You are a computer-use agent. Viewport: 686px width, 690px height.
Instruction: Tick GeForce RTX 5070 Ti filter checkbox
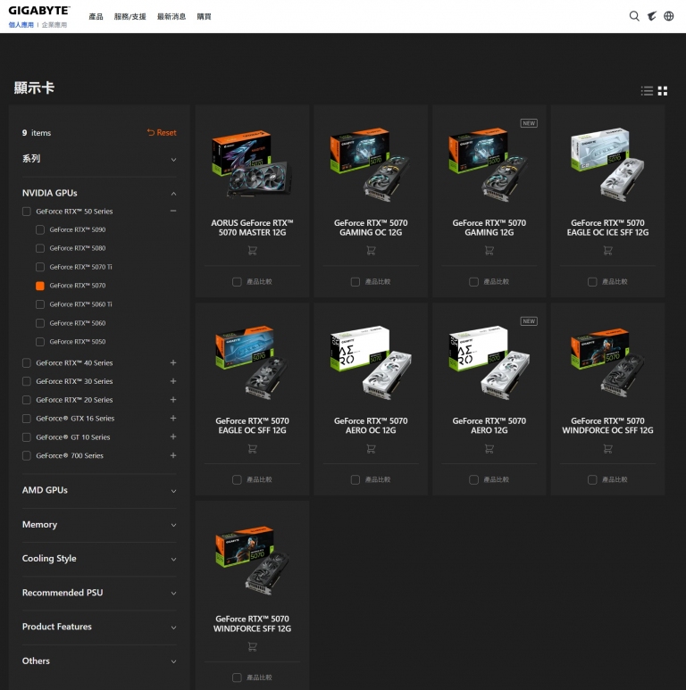point(40,267)
